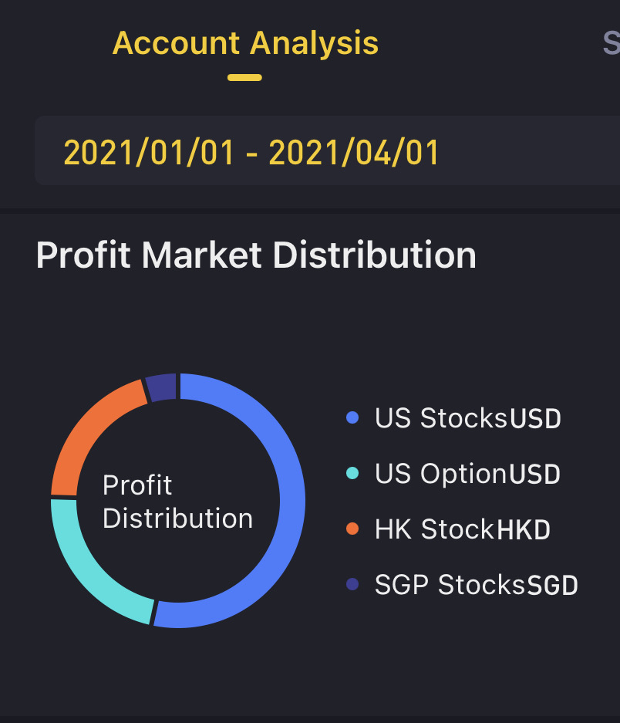Select the HK StockHKD legend label

[463, 529]
